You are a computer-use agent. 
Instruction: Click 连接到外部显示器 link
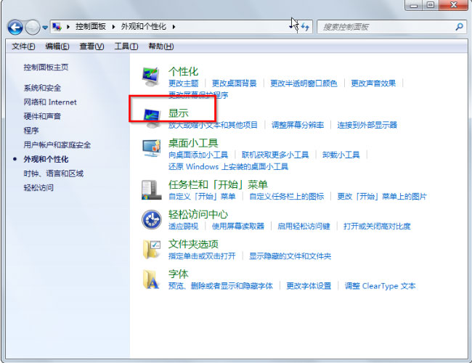pos(367,125)
